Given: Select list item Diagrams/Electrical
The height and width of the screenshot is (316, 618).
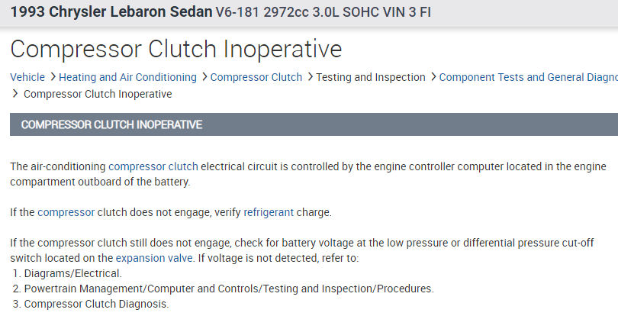Looking at the screenshot, I should click(72, 273).
